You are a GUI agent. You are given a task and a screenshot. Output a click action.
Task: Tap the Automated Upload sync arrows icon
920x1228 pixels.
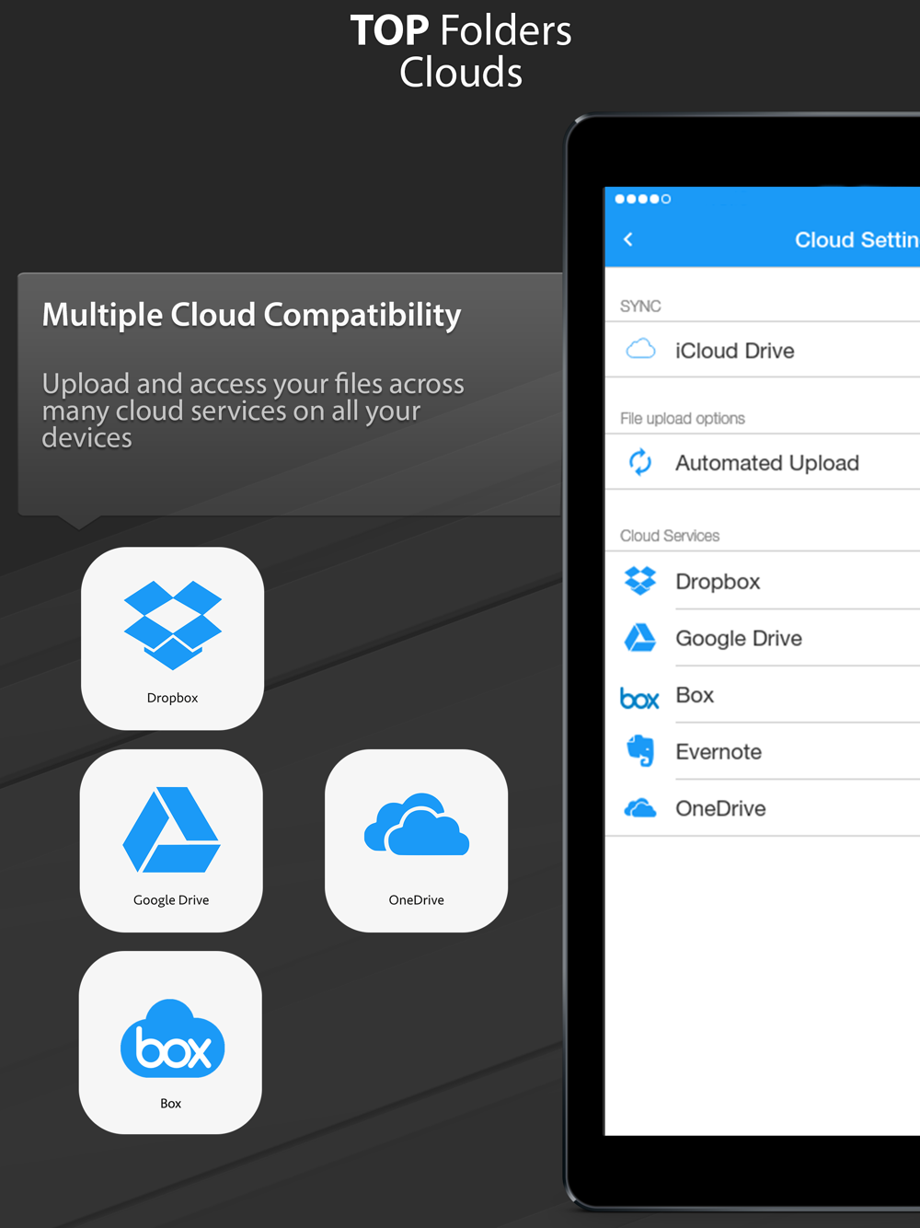point(640,461)
